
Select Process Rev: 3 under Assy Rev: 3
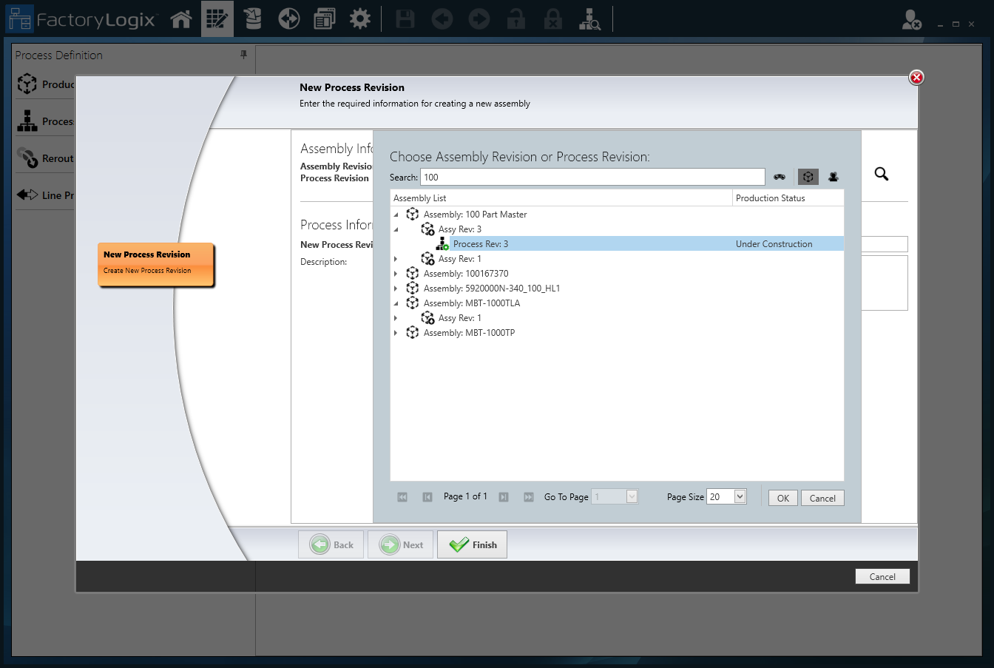click(481, 243)
